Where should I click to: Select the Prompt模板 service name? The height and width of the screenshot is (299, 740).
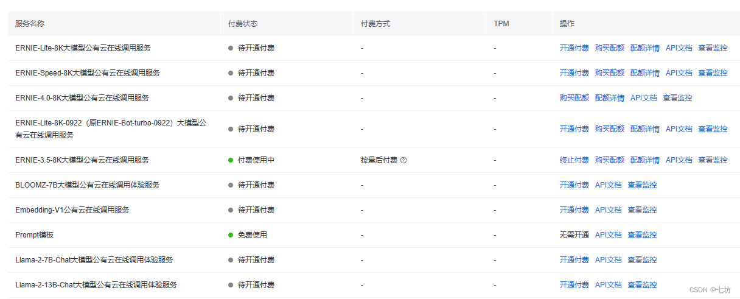[35, 235]
